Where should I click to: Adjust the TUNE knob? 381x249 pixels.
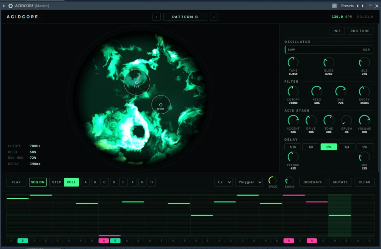(293, 63)
